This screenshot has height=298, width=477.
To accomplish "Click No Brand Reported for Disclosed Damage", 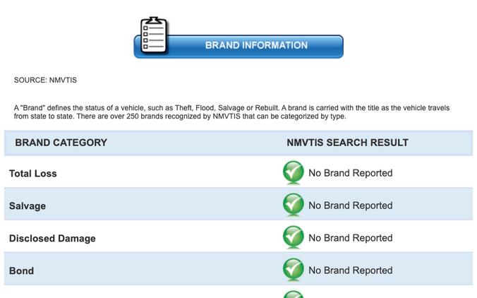I will (351, 238).
